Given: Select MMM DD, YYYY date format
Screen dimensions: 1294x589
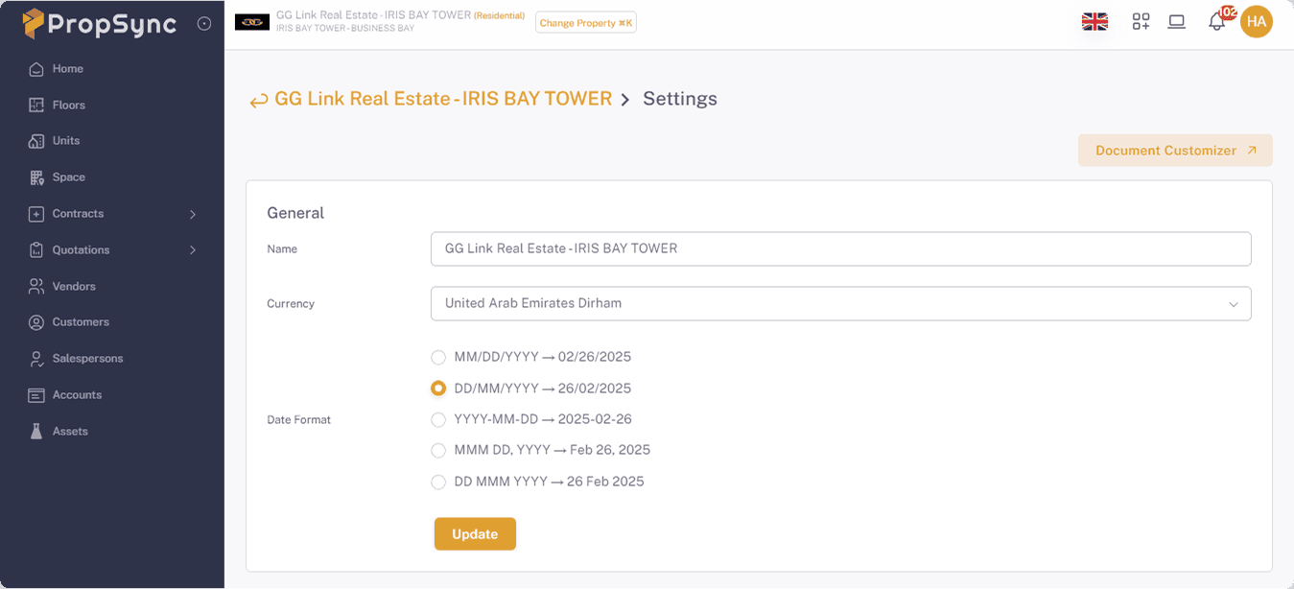Looking at the screenshot, I should click(438, 451).
